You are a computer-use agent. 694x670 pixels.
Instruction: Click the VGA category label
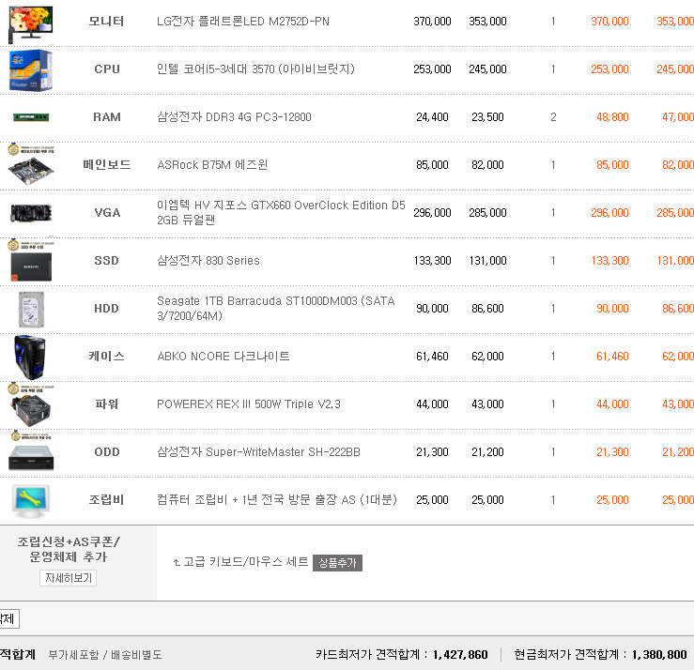click(107, 213)
